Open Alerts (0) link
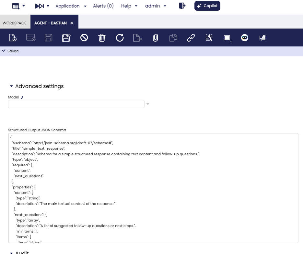303x254 pixels. point(103,6)
